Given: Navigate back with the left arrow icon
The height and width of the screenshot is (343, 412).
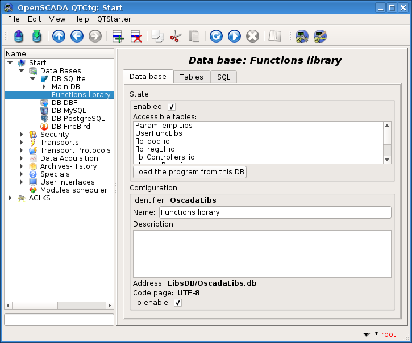Looking at the screenshot, I should click(x=77, y=36).
